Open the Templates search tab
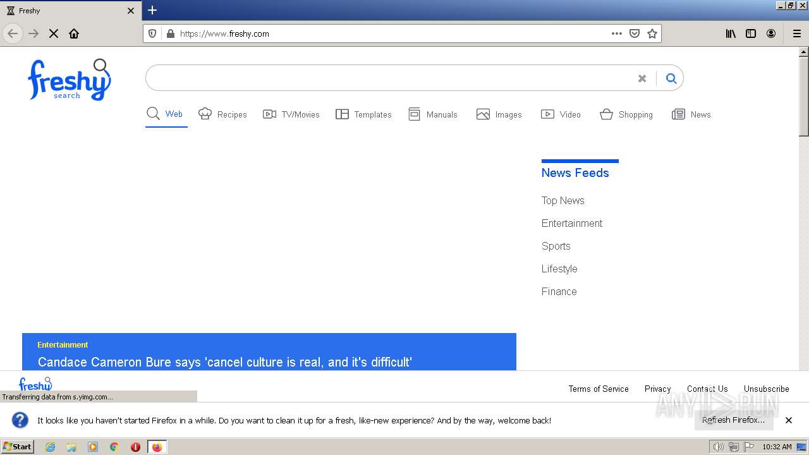This screenshot has height=455, width=809. point(363,114)
